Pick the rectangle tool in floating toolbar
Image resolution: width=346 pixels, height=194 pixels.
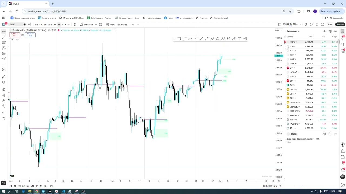click(179, 39)
